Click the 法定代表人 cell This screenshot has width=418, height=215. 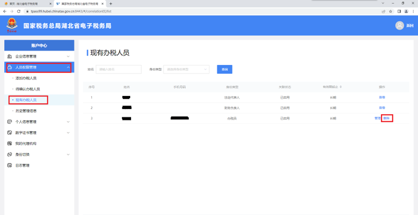232,98
